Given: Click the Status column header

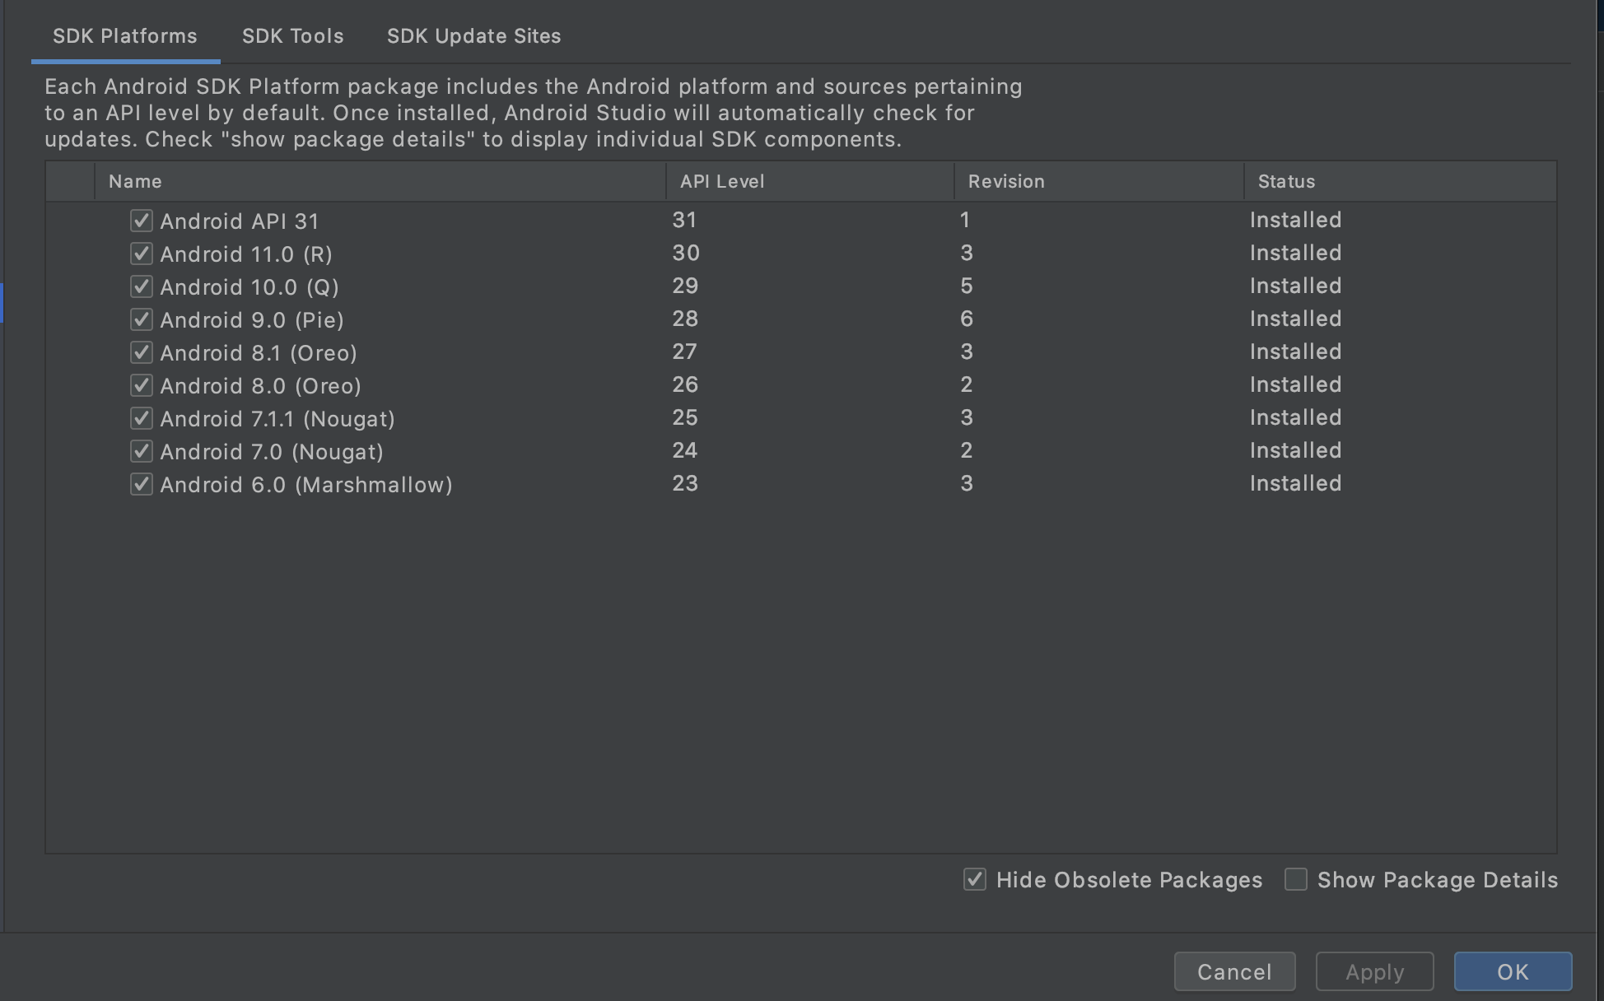Looking at the screenshot, I should [1286, 181].
